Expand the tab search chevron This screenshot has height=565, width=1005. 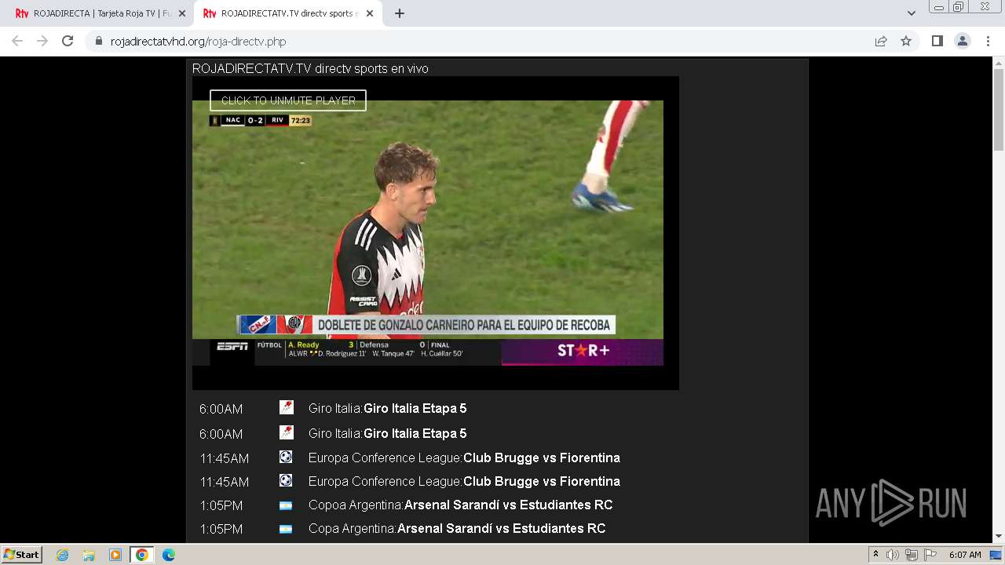(911, 13)
